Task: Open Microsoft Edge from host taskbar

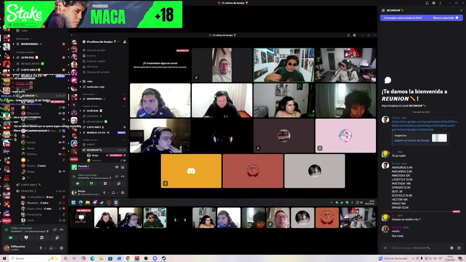Action: [x=92, y=258]
